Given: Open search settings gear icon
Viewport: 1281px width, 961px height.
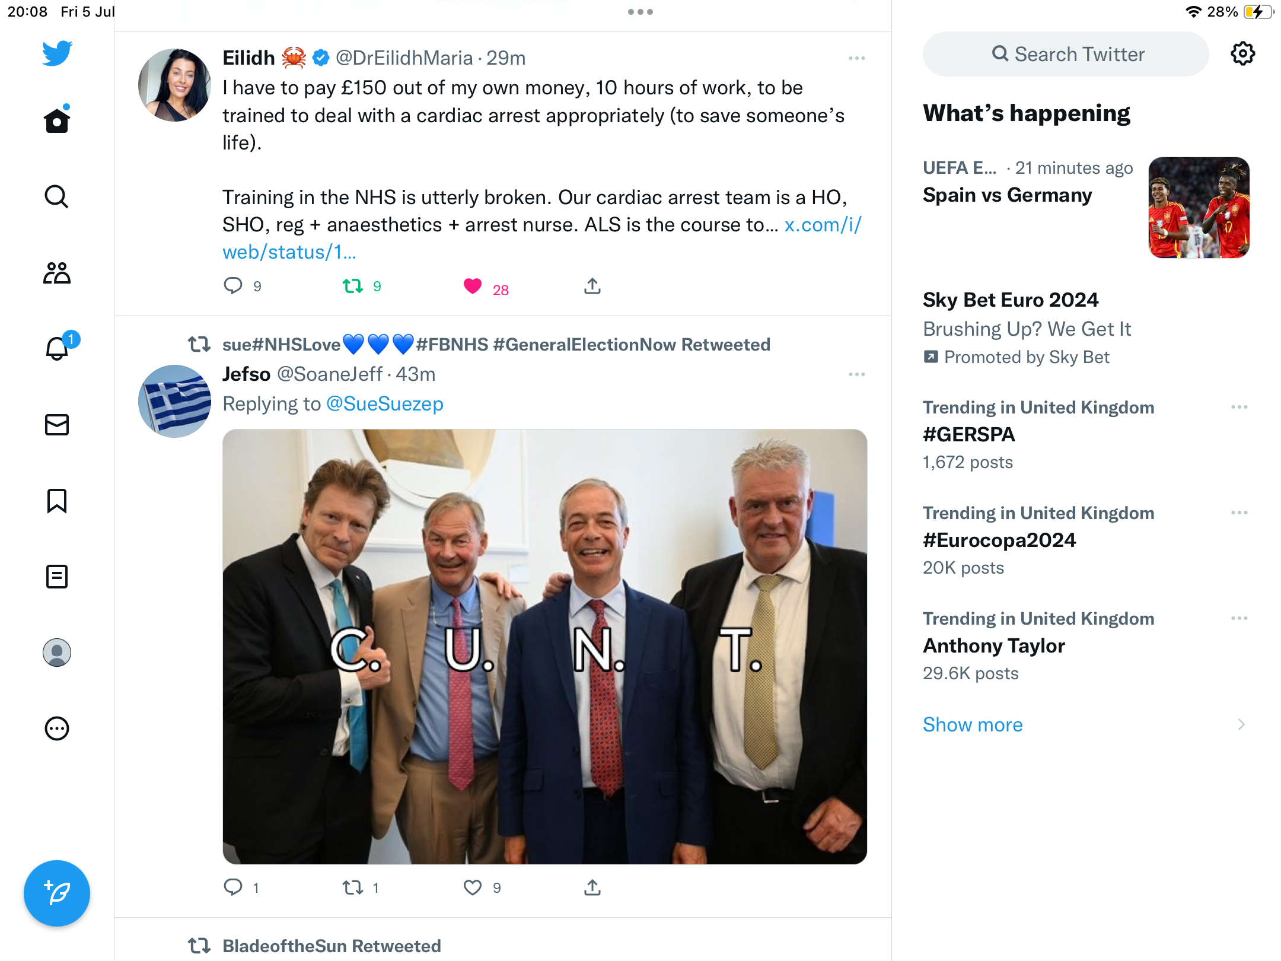Looking at the screenshot, I should tap(1242, 54).
